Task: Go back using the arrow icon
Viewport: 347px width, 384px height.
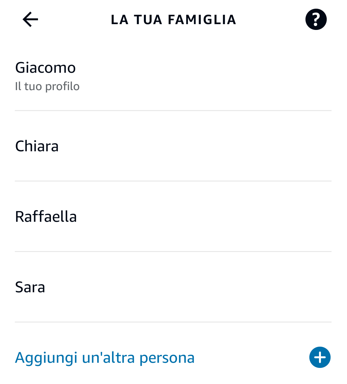Action: [30, 20]
